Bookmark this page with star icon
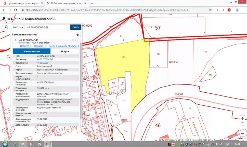The width and height of the screenshot is (247, 147). click(210, 10)
